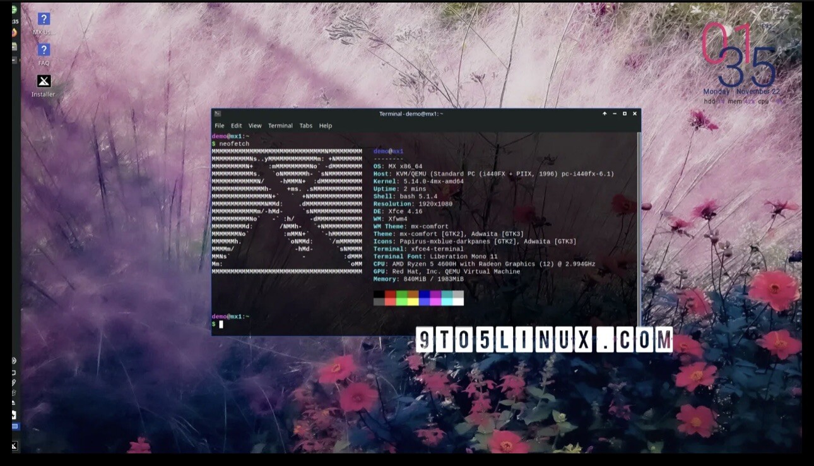This screenshot has width=814, height=466.
Task: Click the 'WM Theme: mx-comfort' line
Action: point(411,227)
